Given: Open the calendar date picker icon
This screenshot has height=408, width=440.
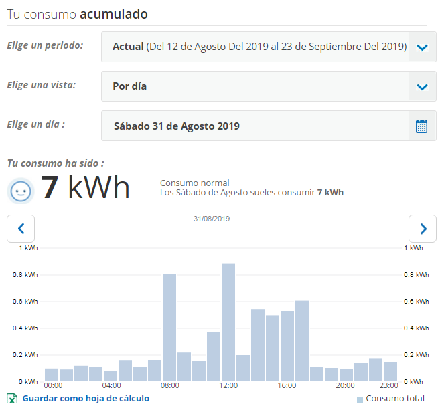Looking at the screenshot, I should (x=421, y=126).
